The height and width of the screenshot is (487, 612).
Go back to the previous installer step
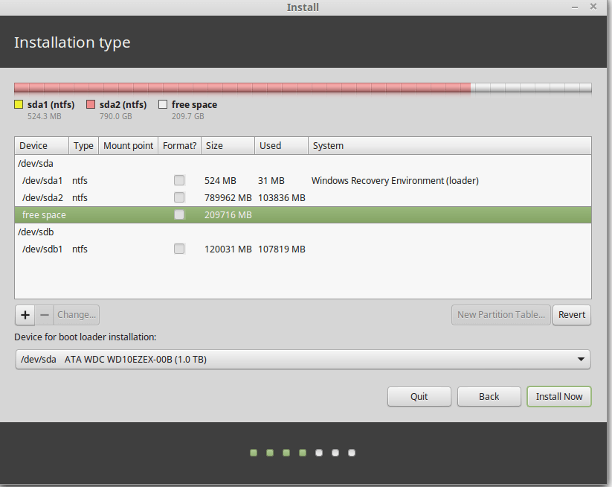[489, 396]
